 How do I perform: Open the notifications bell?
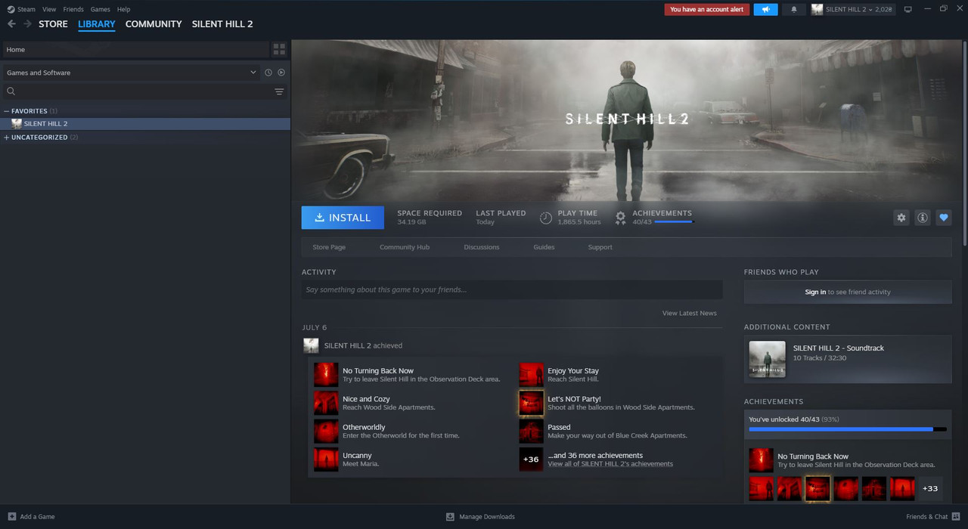tap(793, 9)
